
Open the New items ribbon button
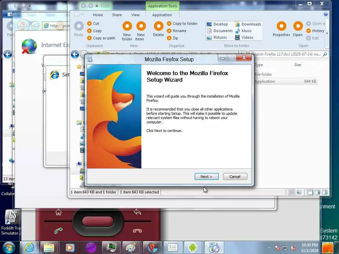(141, 31)
